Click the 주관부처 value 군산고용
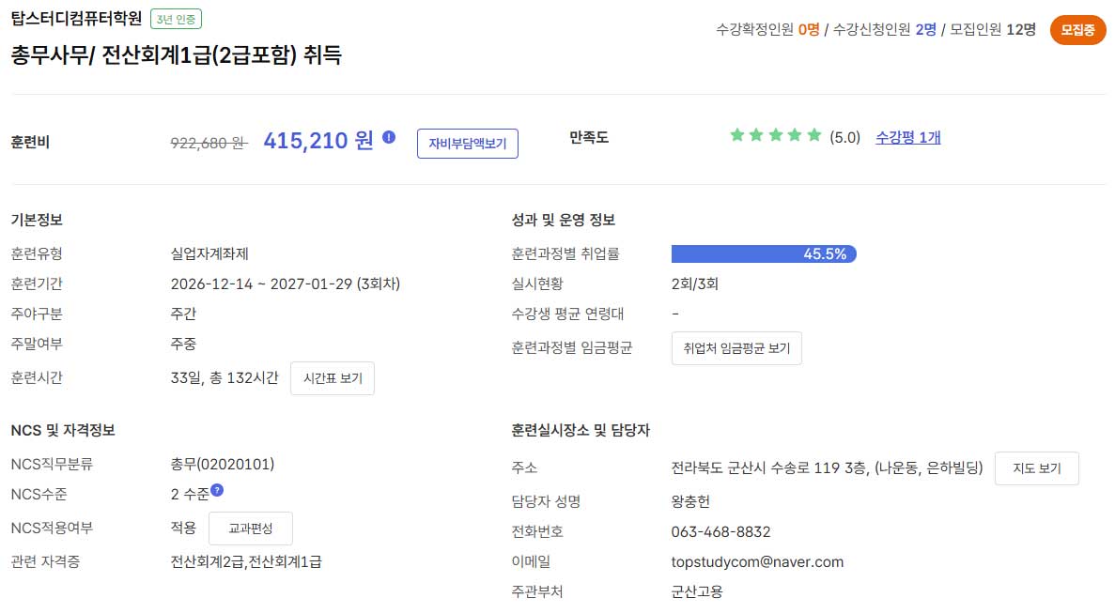 [x=697, y=591]
